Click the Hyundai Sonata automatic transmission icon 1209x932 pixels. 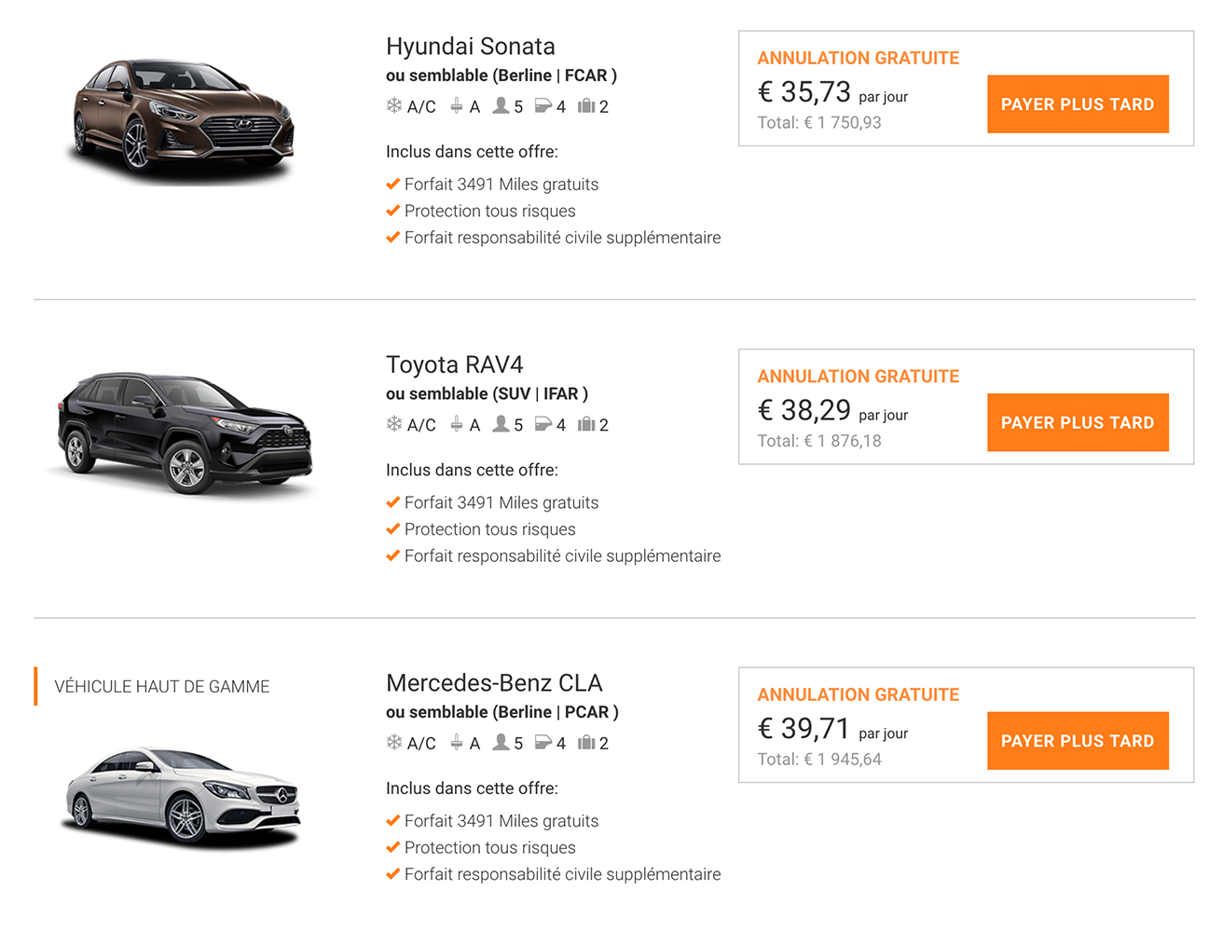point(457,106)
